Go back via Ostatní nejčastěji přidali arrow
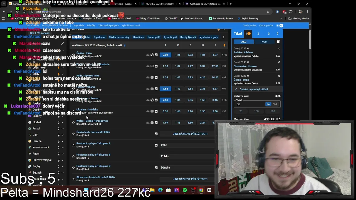 pyautogui.click(x=236, y=89)
